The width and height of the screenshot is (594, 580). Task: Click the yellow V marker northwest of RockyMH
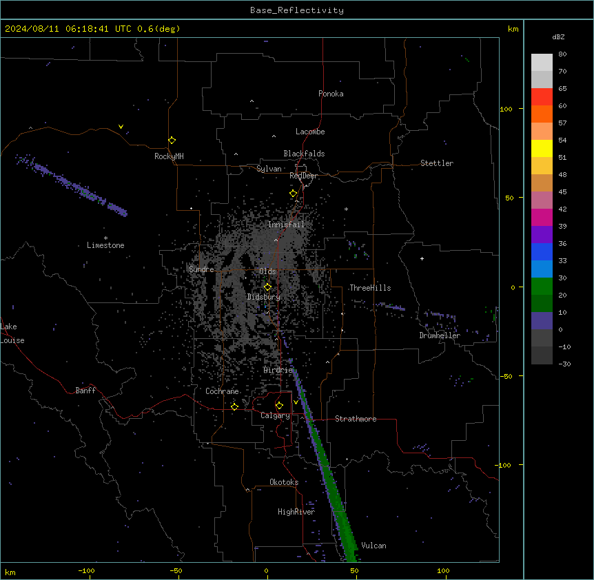(121, 127)
